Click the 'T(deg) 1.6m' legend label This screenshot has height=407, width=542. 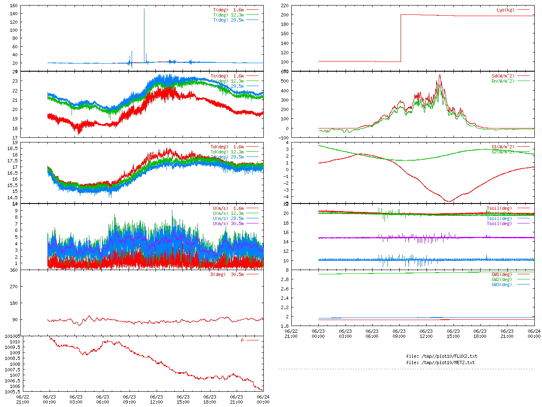pos(228,10)
